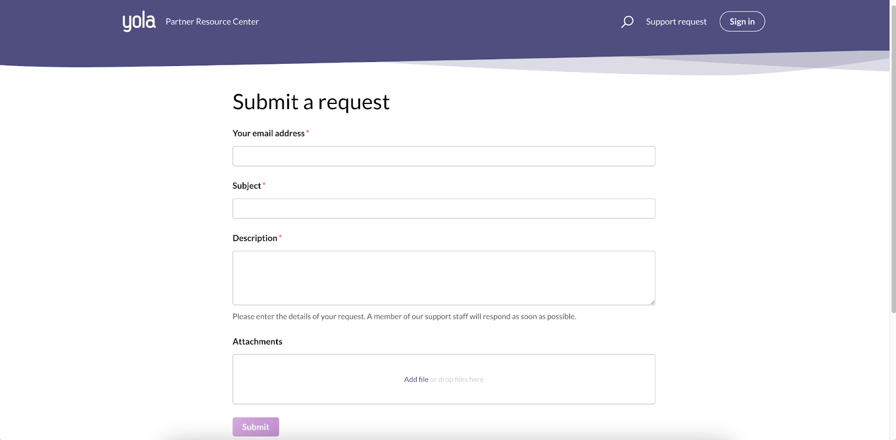Click into the Subject input field
Screen dimensions: 896x440
(444, 209)
